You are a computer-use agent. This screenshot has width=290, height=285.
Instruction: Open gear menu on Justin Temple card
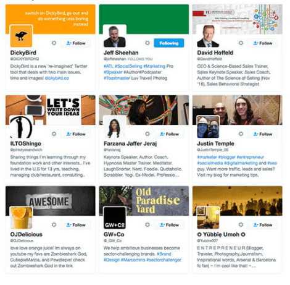(x=241, y=134)
